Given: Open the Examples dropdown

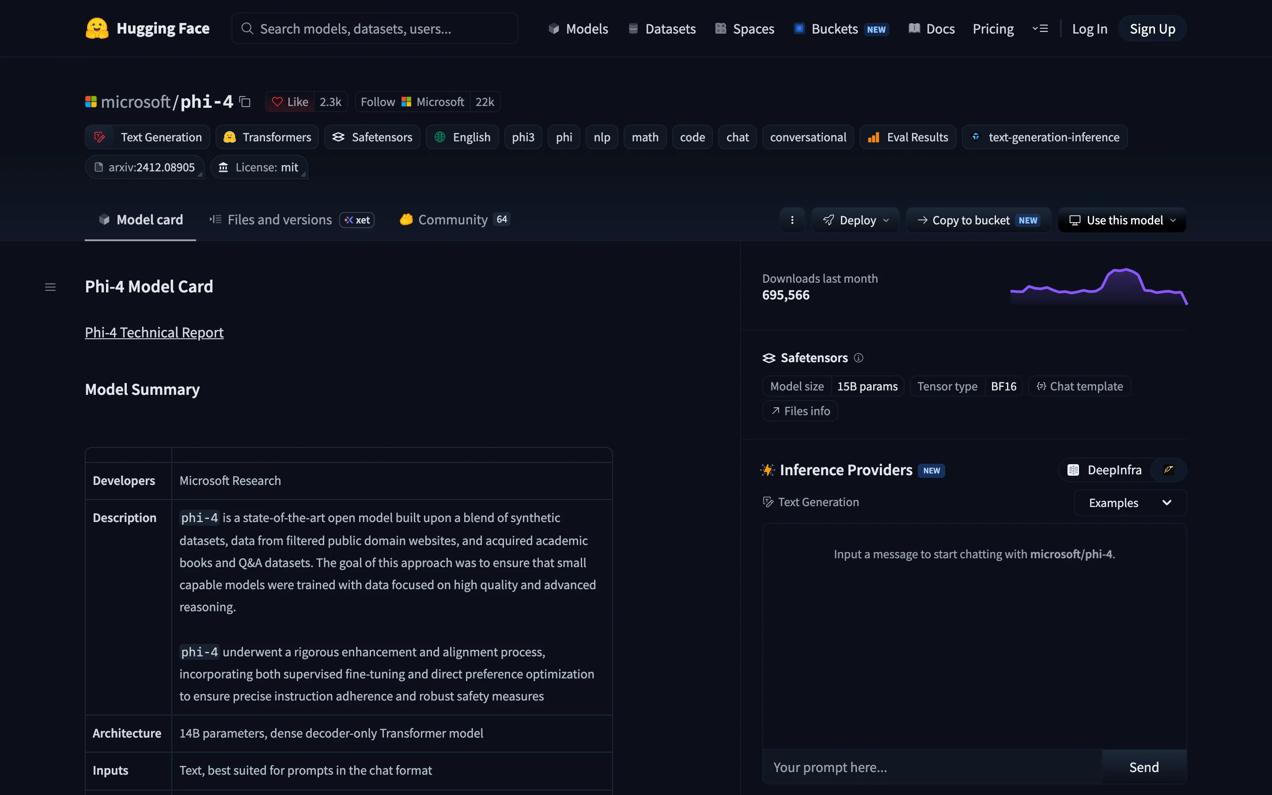Looking at the screenshot, I should click(1130, 503).
